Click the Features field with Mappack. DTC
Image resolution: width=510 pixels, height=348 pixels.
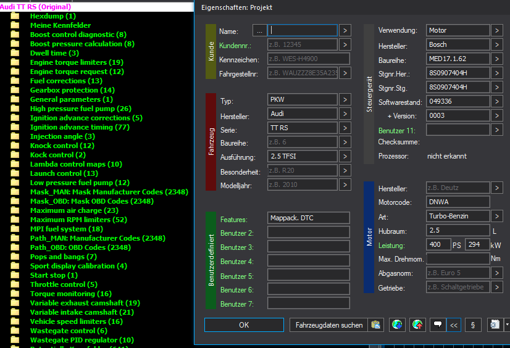pyautogui.click(x=308, y=218)
